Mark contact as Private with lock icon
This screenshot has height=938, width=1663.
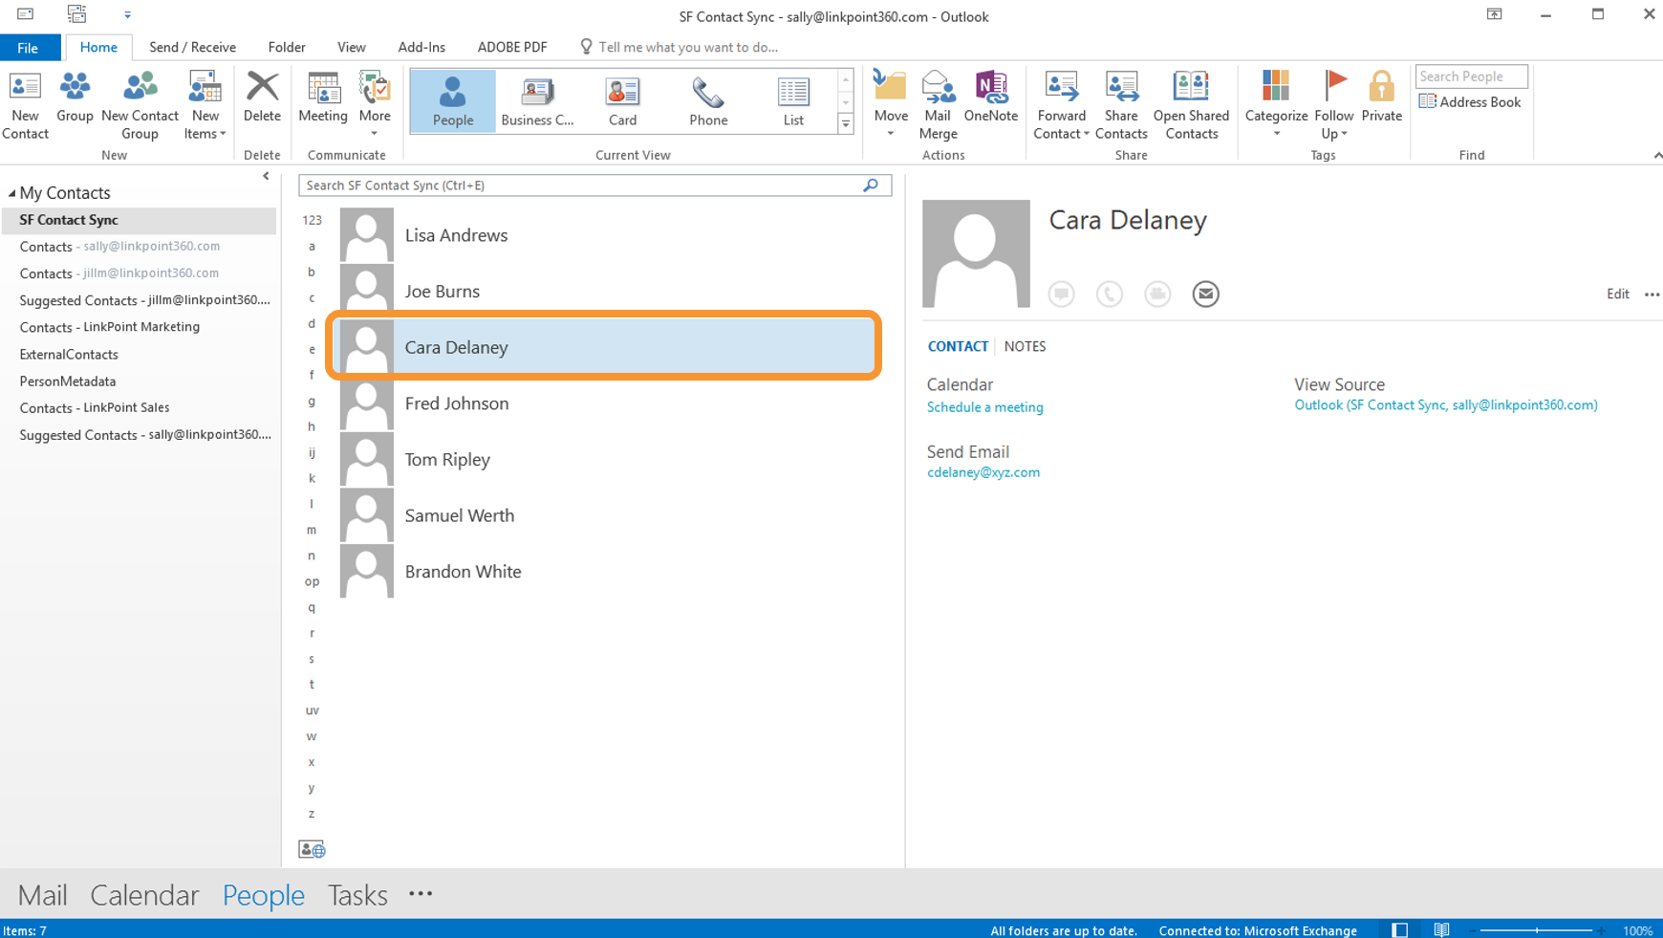click(1381, 98)
